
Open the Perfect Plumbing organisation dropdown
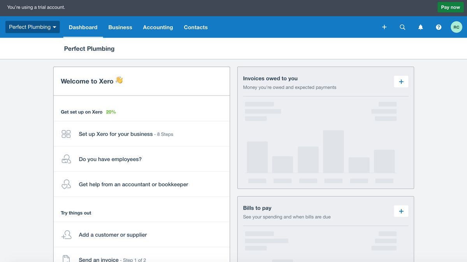click(x=30, y=27)
